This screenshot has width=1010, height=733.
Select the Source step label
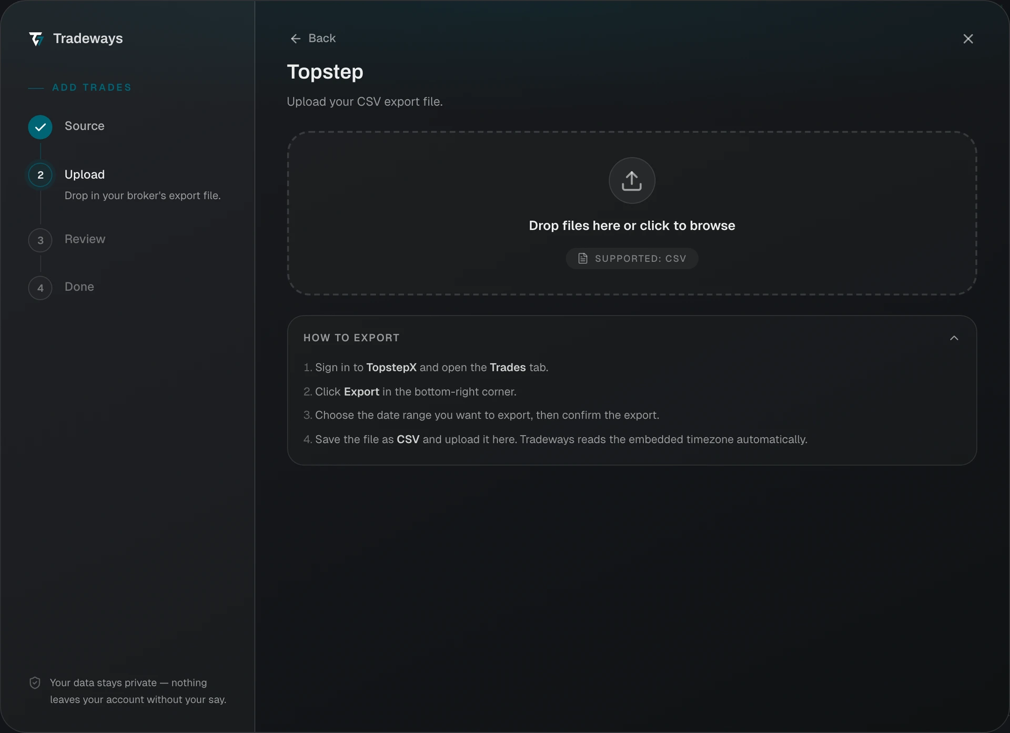point(85,126)
